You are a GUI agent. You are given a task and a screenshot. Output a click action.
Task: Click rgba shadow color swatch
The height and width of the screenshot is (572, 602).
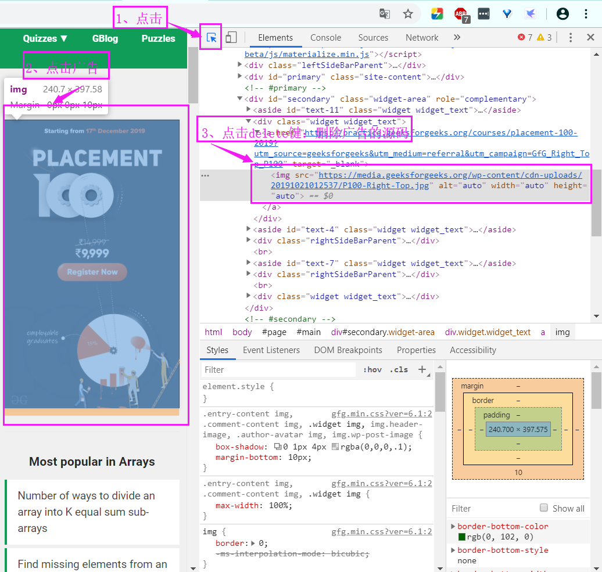point(335,447)
